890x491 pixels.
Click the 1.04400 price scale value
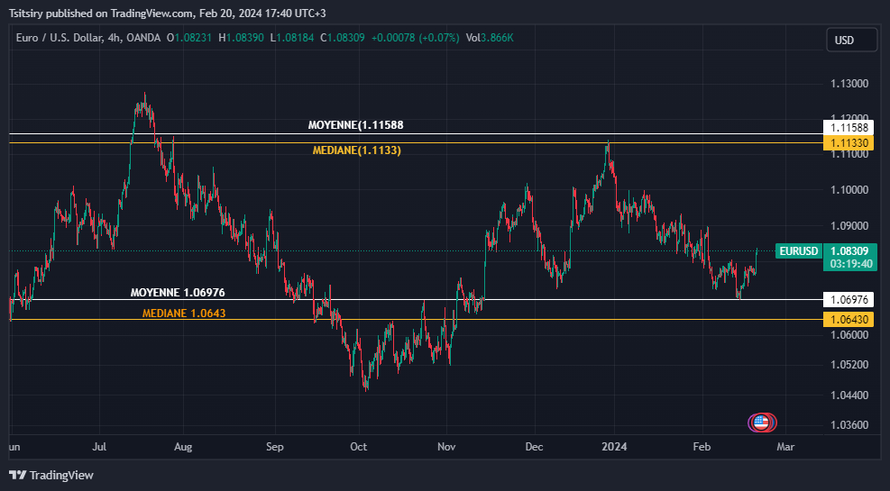tap(849, 396)
